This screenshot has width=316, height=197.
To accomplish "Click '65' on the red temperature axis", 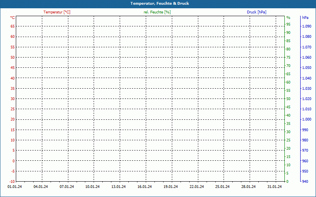I will (x=13, y=26).
